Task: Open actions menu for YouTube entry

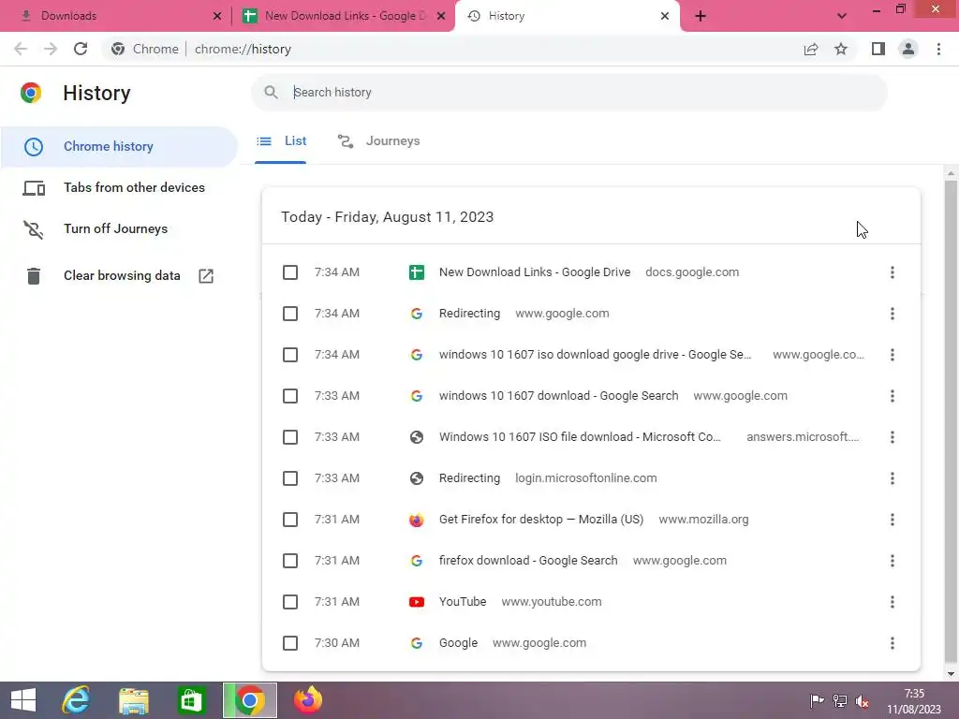Action: pos(893,602)
